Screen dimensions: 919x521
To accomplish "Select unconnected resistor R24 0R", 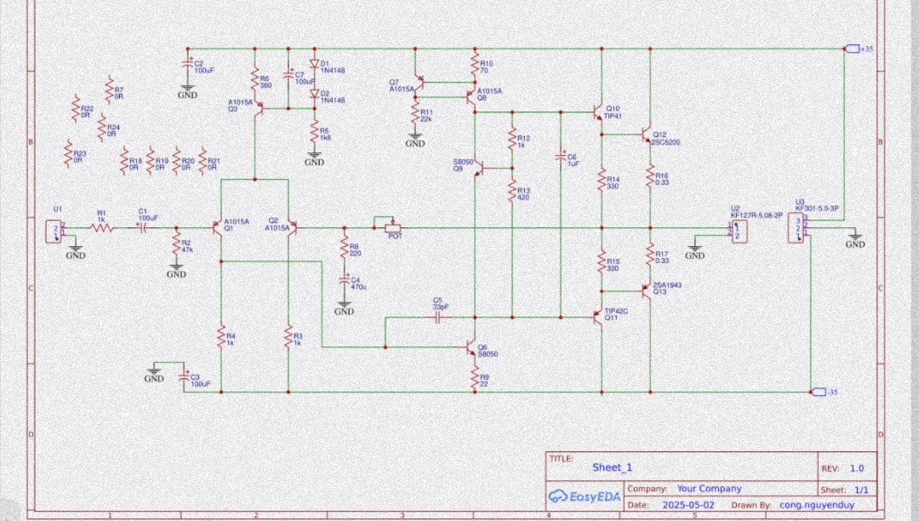I will tap(102, 128).
